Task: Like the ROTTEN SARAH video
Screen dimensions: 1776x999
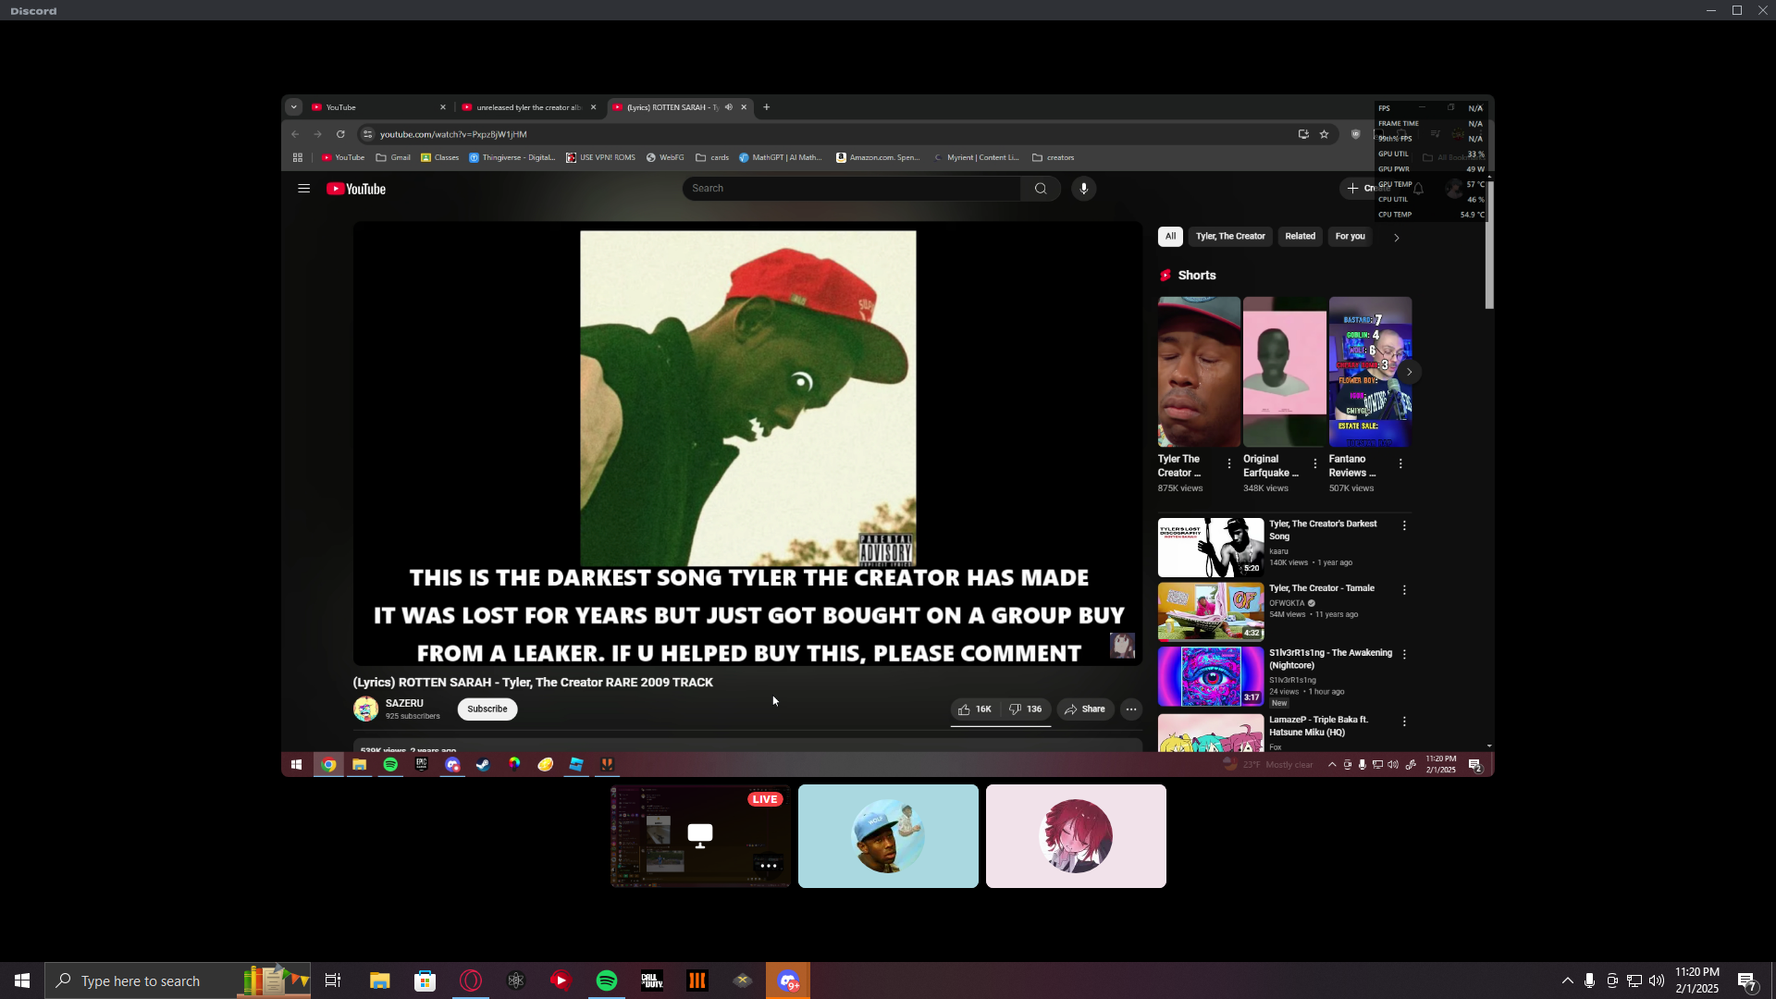Action: click(x=974, y=709)
